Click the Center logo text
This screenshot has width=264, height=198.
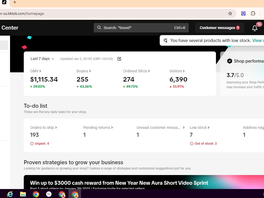click(x=10, y=28)
